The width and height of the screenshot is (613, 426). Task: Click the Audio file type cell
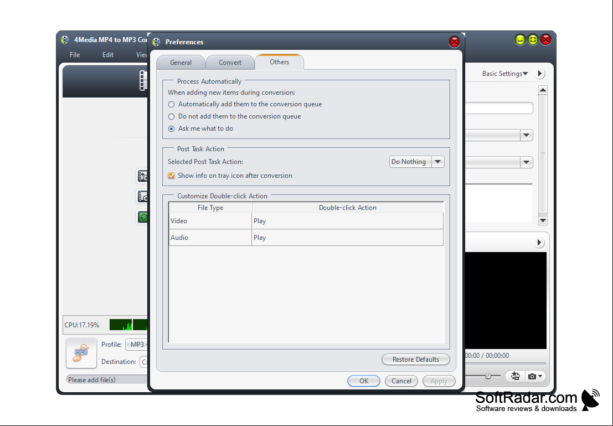point(210,238)
